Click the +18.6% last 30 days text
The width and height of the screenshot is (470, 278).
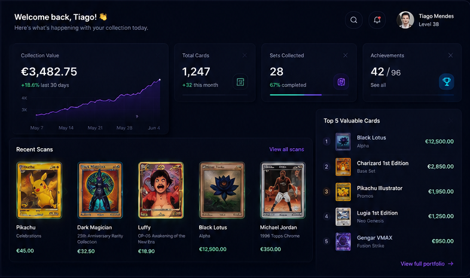click(45, 85)
